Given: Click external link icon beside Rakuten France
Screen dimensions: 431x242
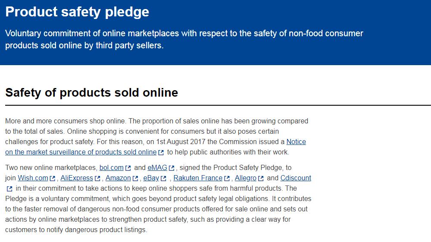Looking at the screenshot, I should (227, 179).
